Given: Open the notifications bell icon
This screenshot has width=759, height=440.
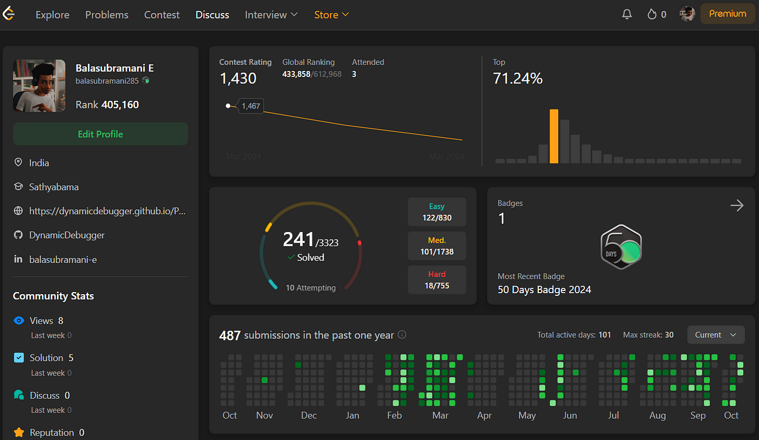Looking at the screenshot, I should tap(627, 14).
